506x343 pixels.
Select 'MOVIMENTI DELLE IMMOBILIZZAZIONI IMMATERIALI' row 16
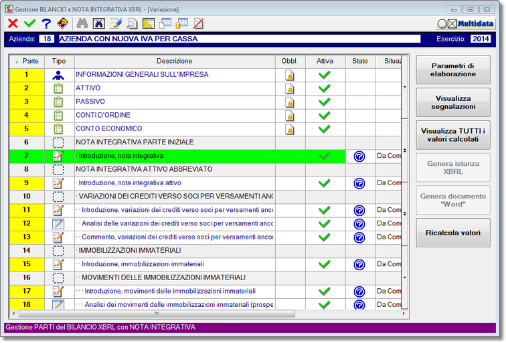point(205,278)
